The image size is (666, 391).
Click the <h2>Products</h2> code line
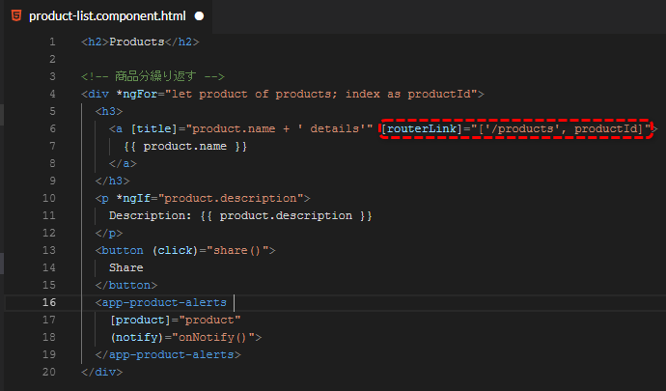140,42
